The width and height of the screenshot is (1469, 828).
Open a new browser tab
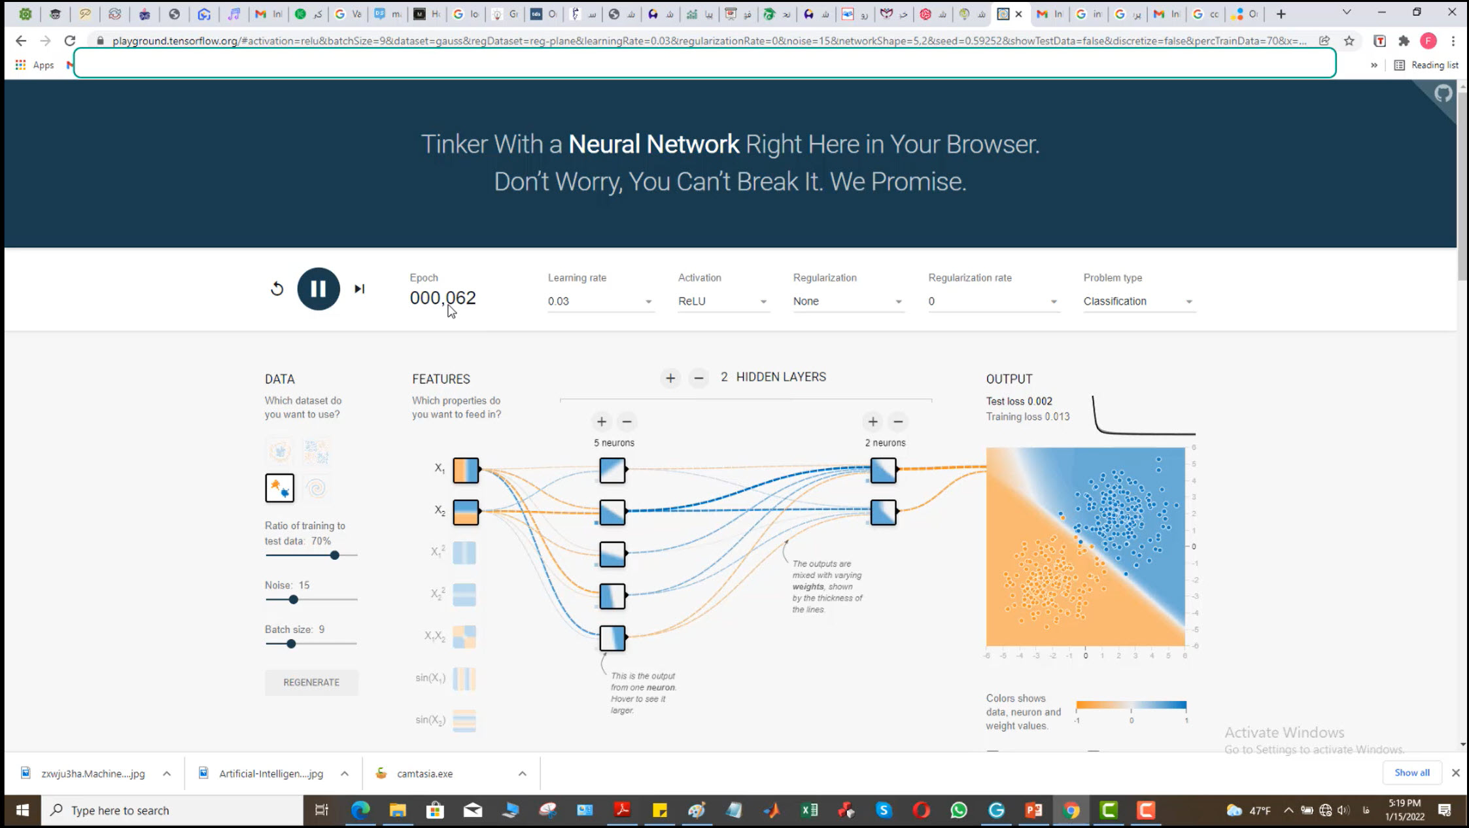click(1281, 14)
